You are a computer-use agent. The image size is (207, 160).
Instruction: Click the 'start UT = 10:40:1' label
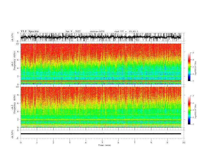point(126,31)
